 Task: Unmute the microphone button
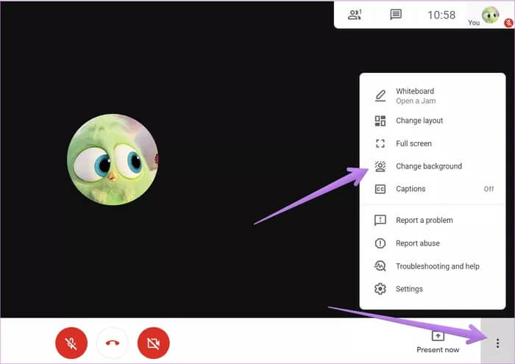pos(71,343)
